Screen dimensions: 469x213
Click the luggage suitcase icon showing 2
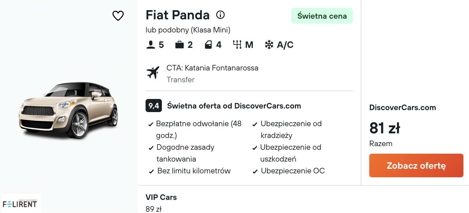tap(180, 45)
